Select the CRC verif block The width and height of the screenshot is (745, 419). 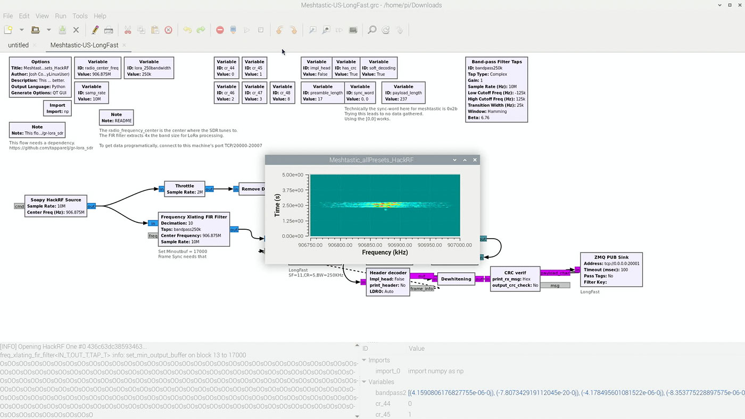click(515, 279)
